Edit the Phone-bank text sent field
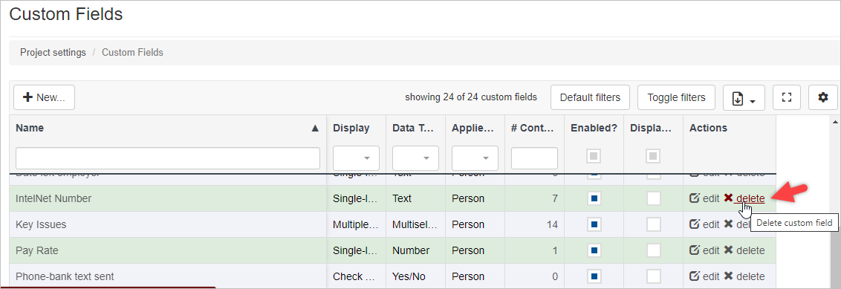Viewport: 841px width, 289px height. (x=704, y=276)
